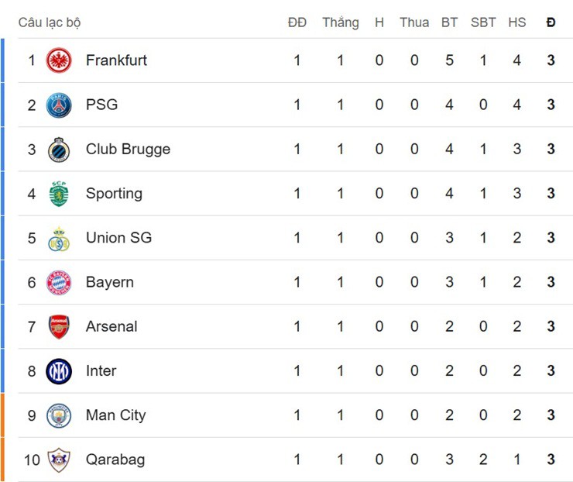Select the Arsenal cannon crest
This screenshot has height=482, width=573.
(x=59, y=327)
